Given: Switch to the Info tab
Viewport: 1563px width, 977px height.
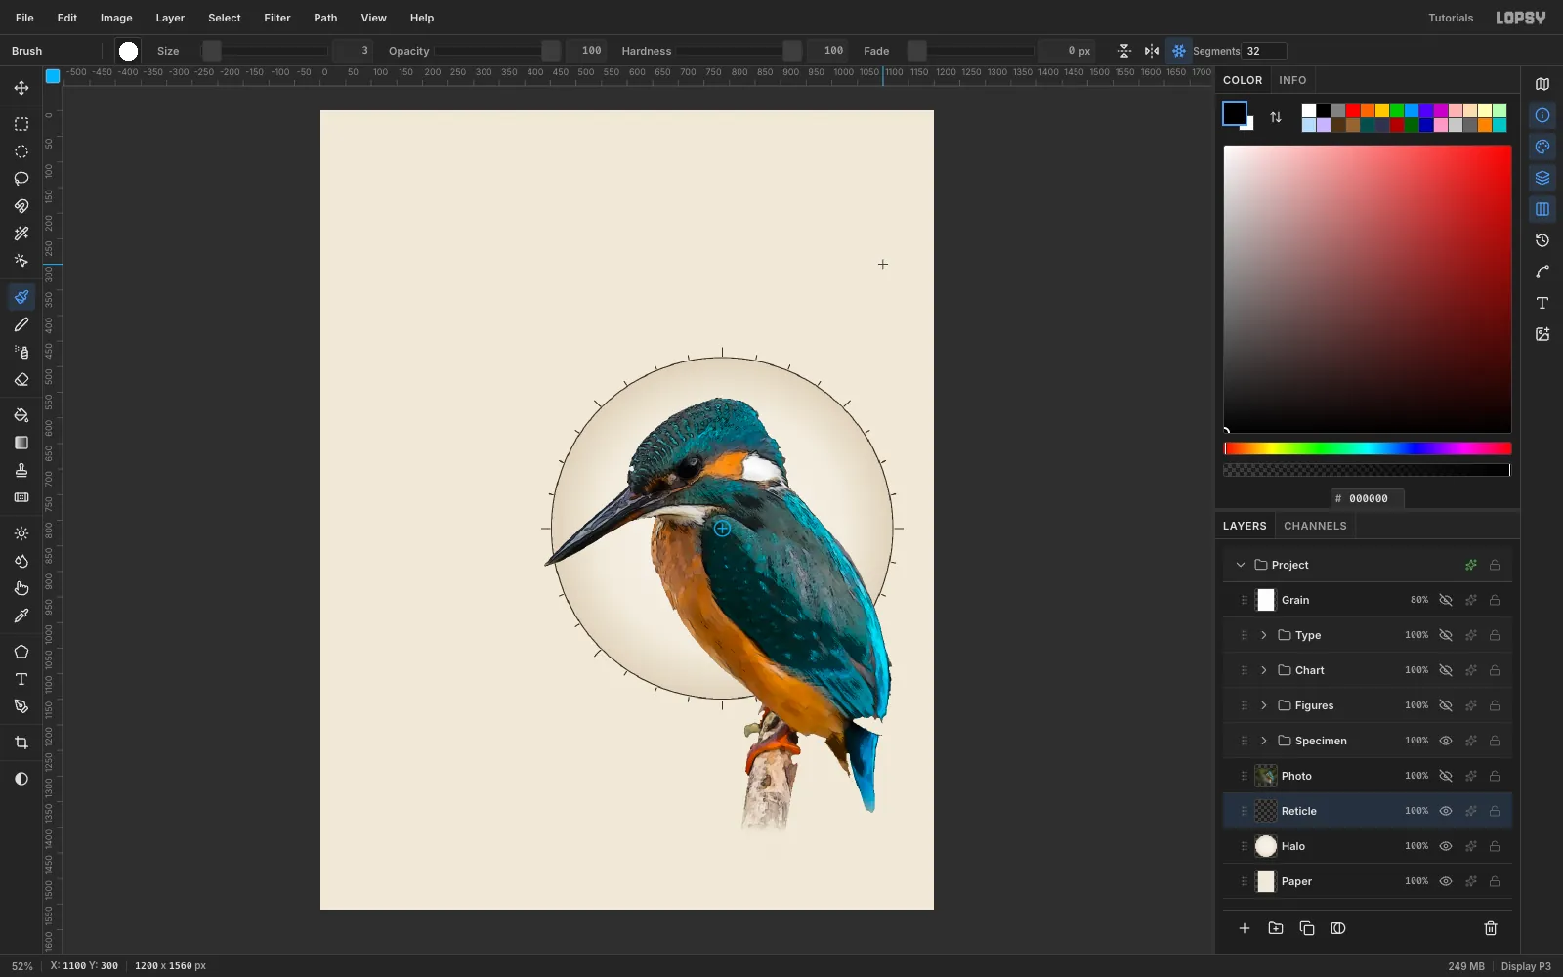Looking at the screenshot, I should coord(1292,80).
